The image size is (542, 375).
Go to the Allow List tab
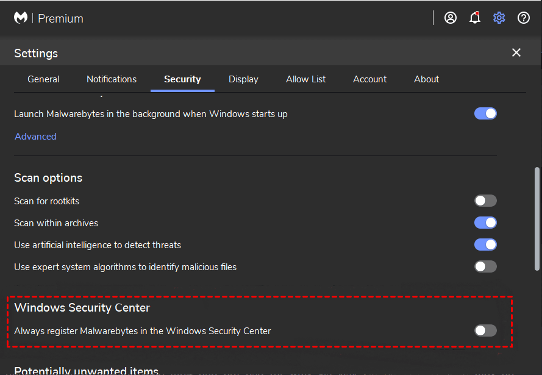pyautogui.click(x=305, y=79)
